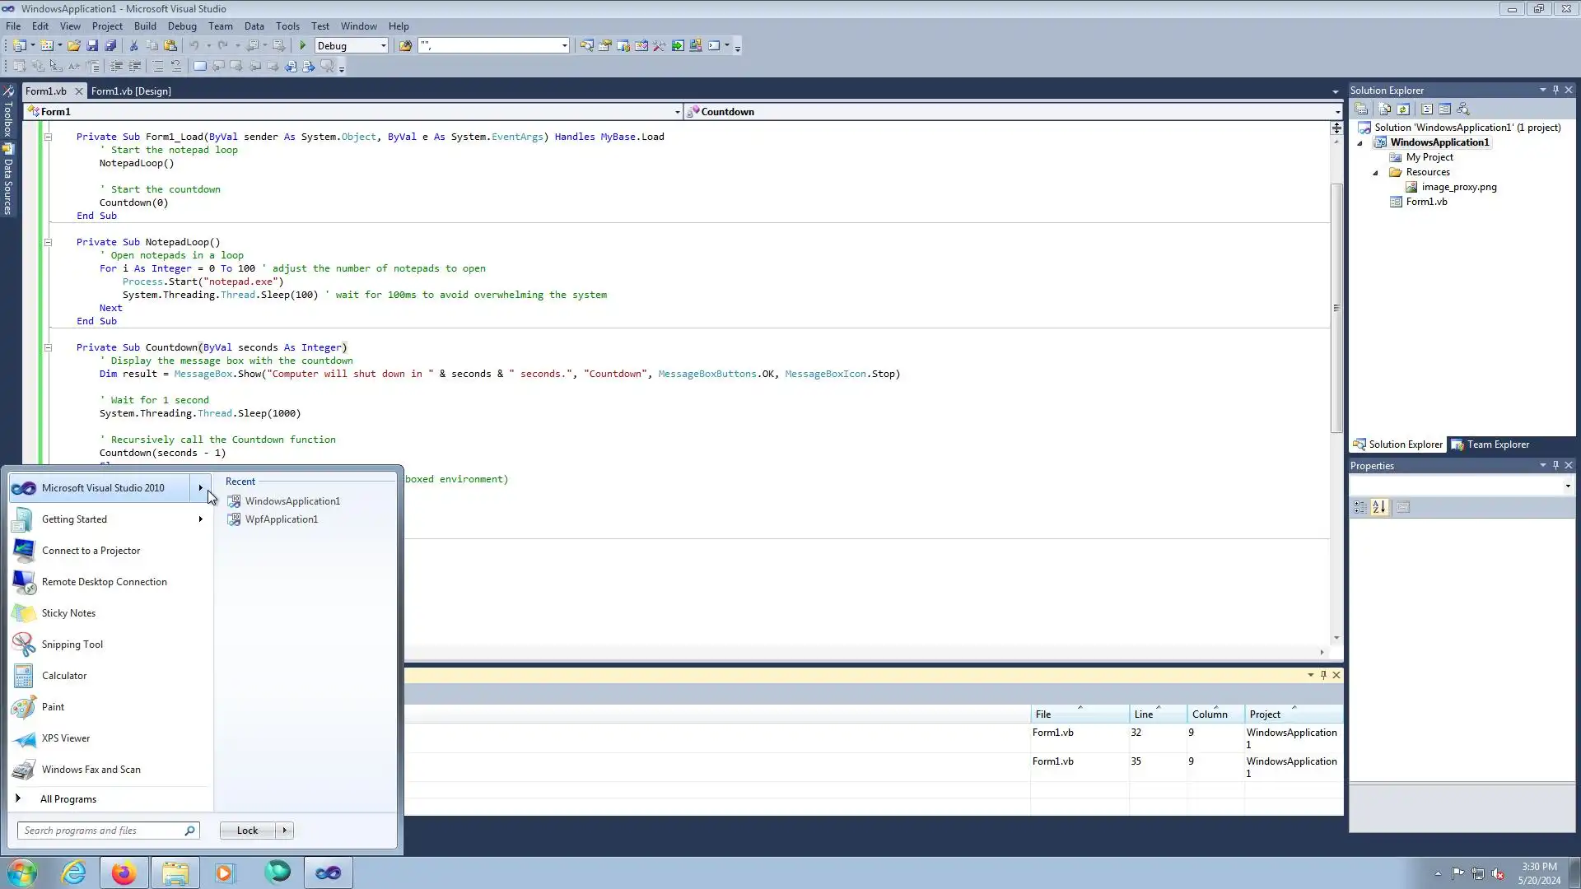Image resolution: width=1581 pixels, height=889 pixels.
Task: Open the Countdown method dropdown
Action: (1336, 112)
